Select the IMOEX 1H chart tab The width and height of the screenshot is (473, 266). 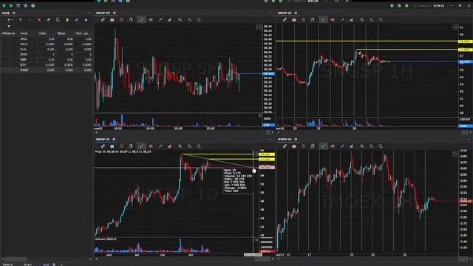tap(285, 140)
